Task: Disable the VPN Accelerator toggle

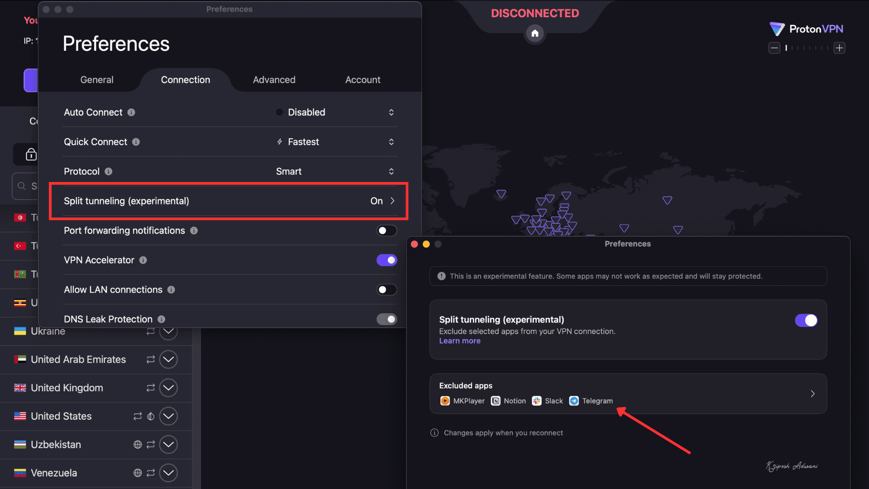Action: point(387,260)
